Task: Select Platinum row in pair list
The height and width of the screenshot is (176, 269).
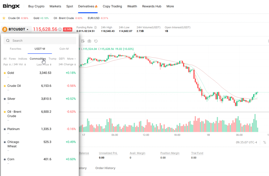Action: pyautogui.click(x=40, y=131)
